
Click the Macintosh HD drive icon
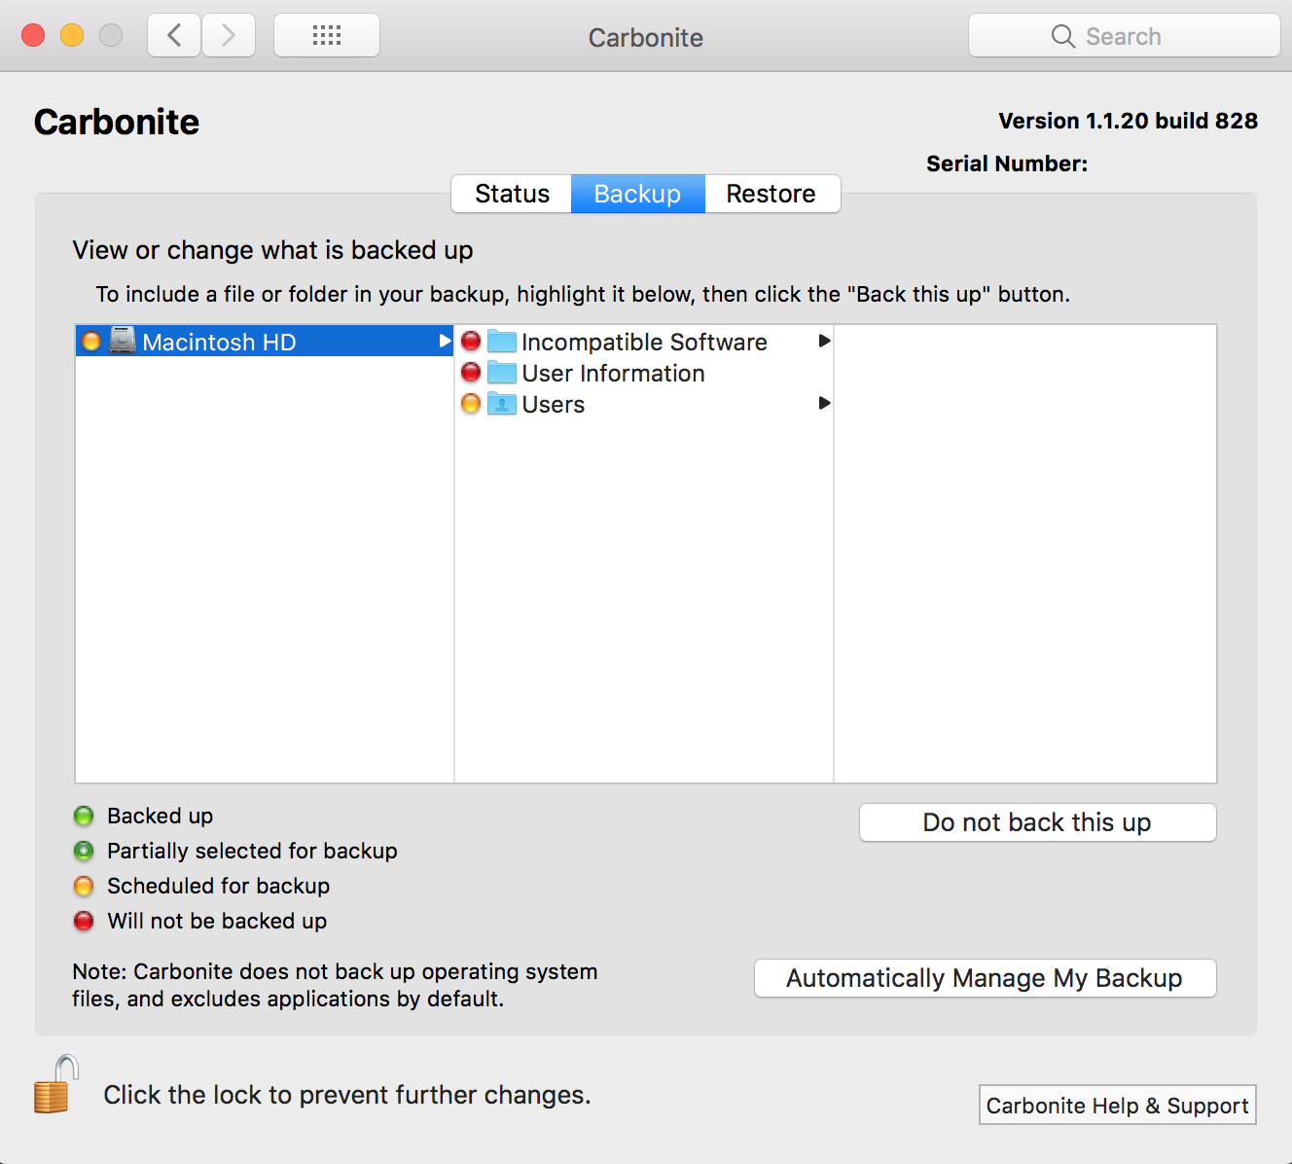click(123, 341)
